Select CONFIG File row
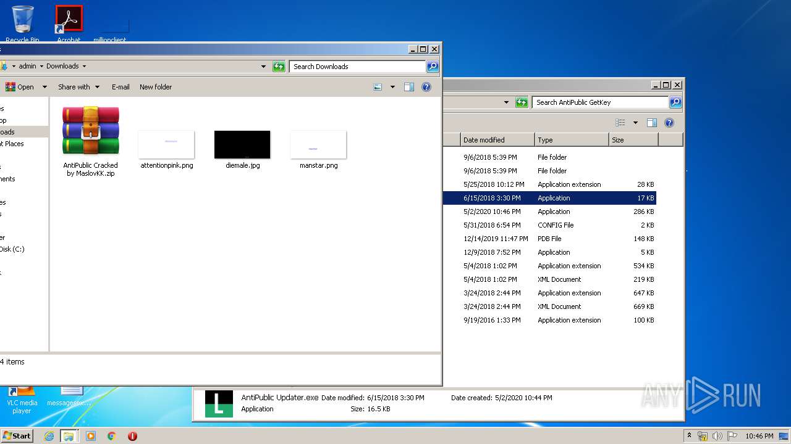The width and height of the screenshot is (791, 444). (x=549, y=225)
